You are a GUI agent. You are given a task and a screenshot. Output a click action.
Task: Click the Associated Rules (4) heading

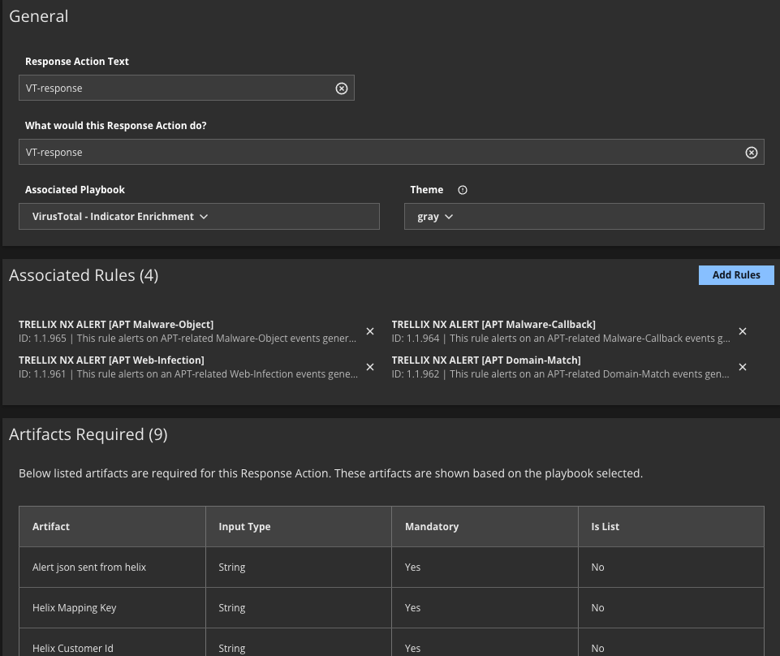(84, 275)
